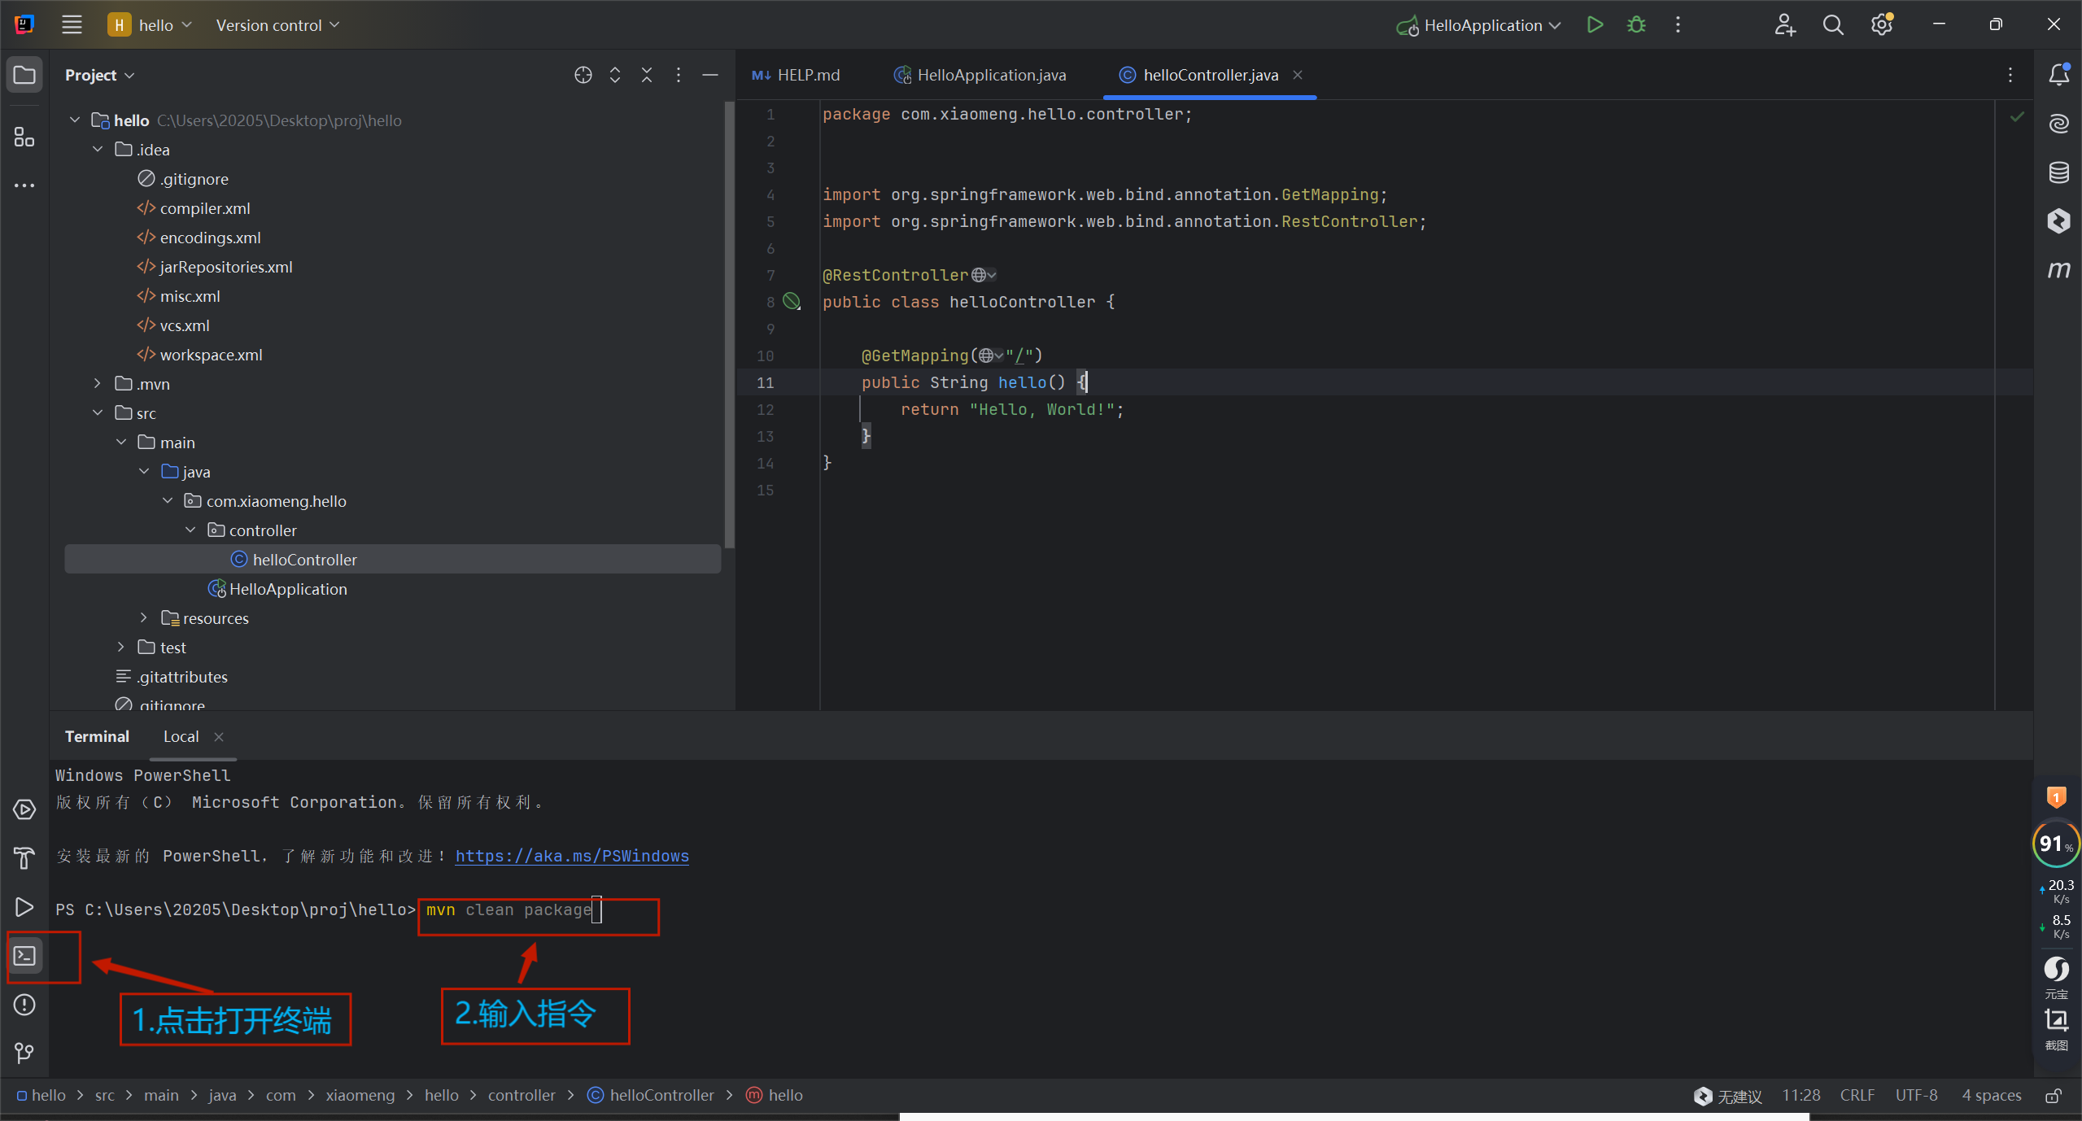Expand the .mvn folder

(98, 384)
